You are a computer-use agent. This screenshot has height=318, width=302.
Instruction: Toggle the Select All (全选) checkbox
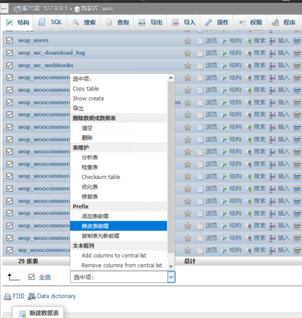pos(32,277)
